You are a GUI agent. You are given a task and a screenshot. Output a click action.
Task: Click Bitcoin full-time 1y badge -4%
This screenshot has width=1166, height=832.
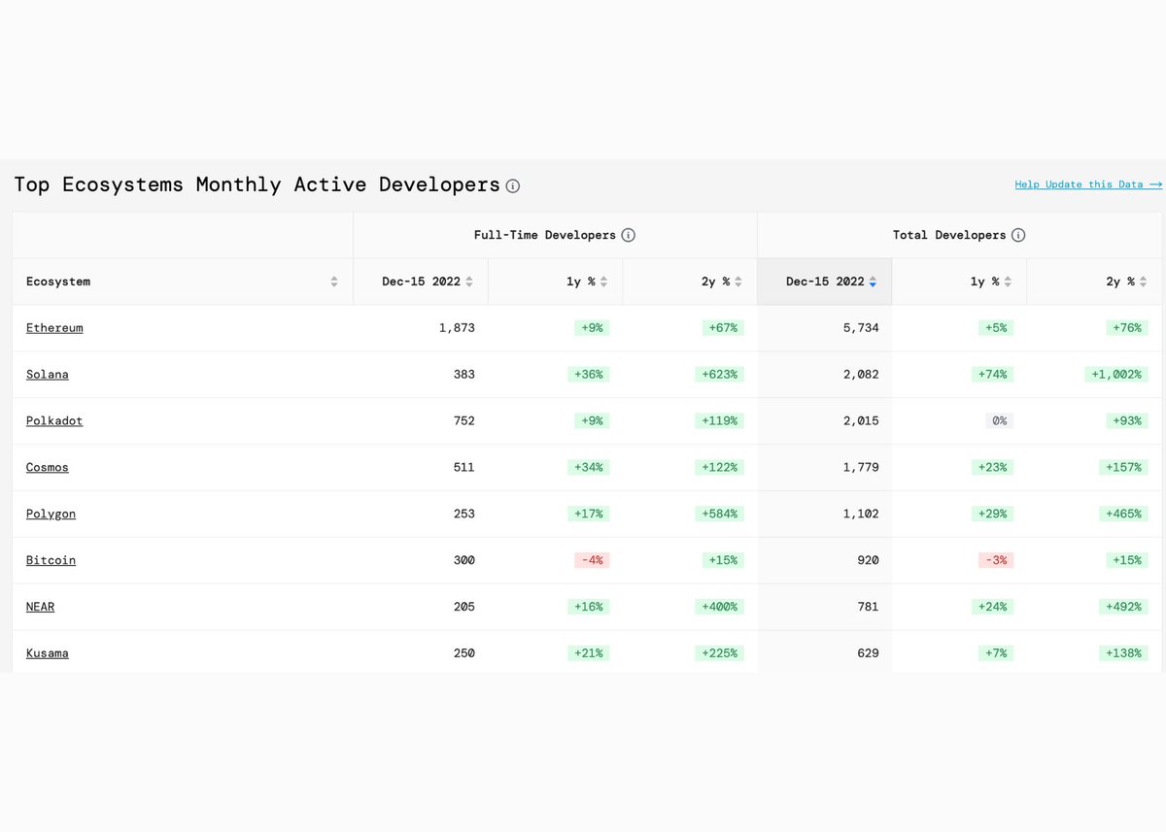click(592, 561)
